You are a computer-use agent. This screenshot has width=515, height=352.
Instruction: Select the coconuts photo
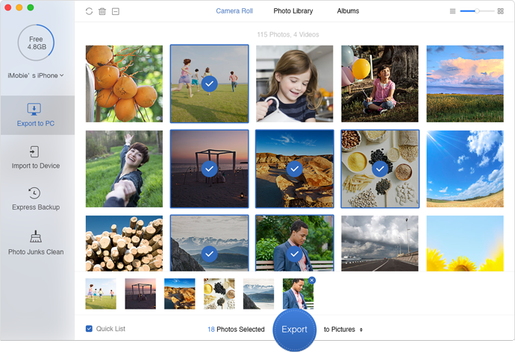point(124,84)
